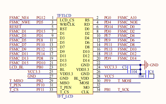This screenshot has height=104, width=166.
Task: Select the PD14 port label
Action: tap(109, 27)
